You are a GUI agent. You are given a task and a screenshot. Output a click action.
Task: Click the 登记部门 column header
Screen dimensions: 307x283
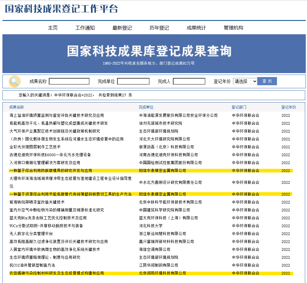tap(239, 107)
